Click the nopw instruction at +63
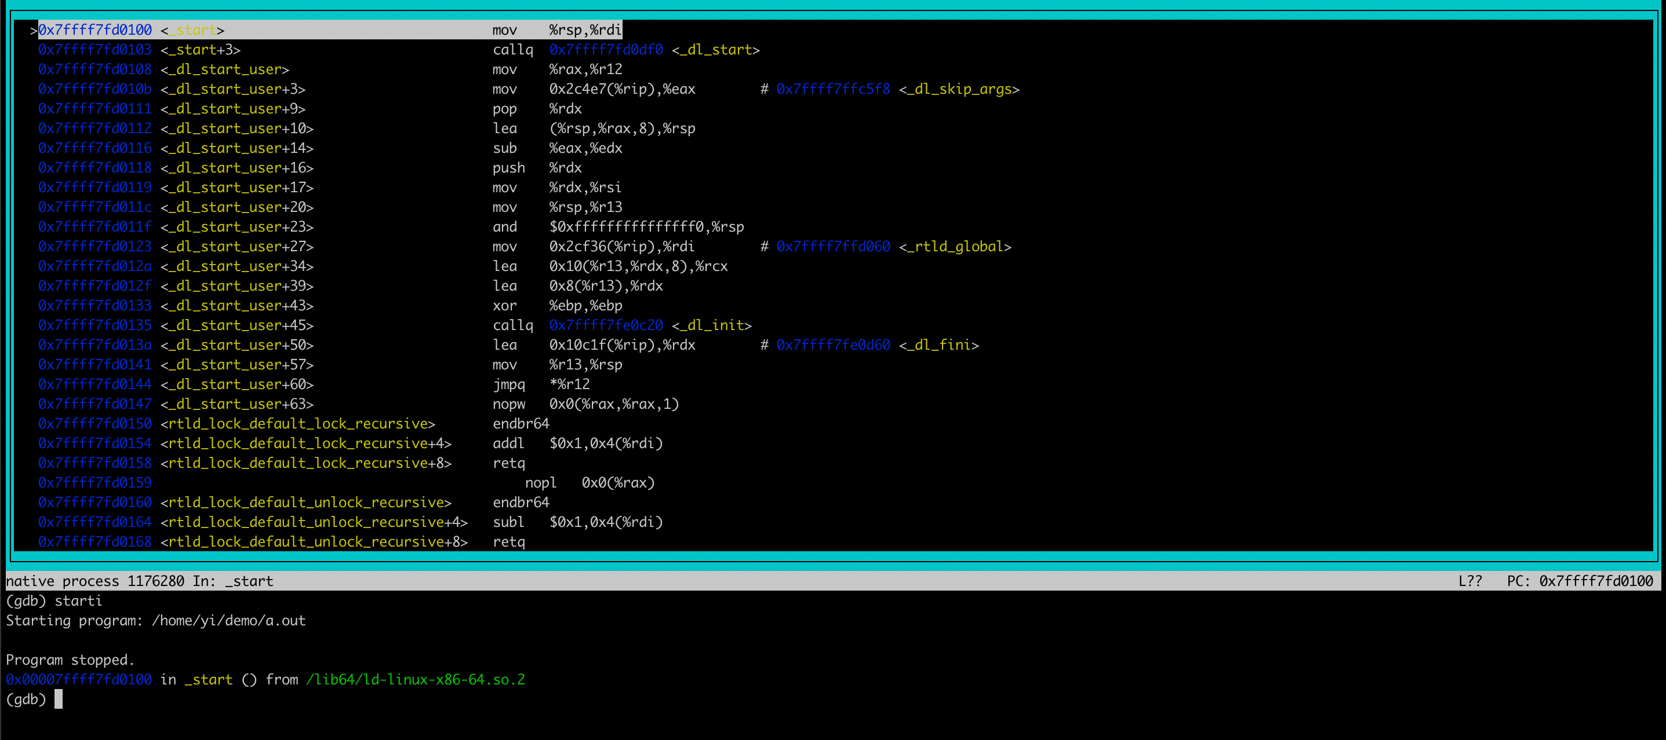Screen dimensions: 1666x740 pyautogui.click(x=585, y=405)
